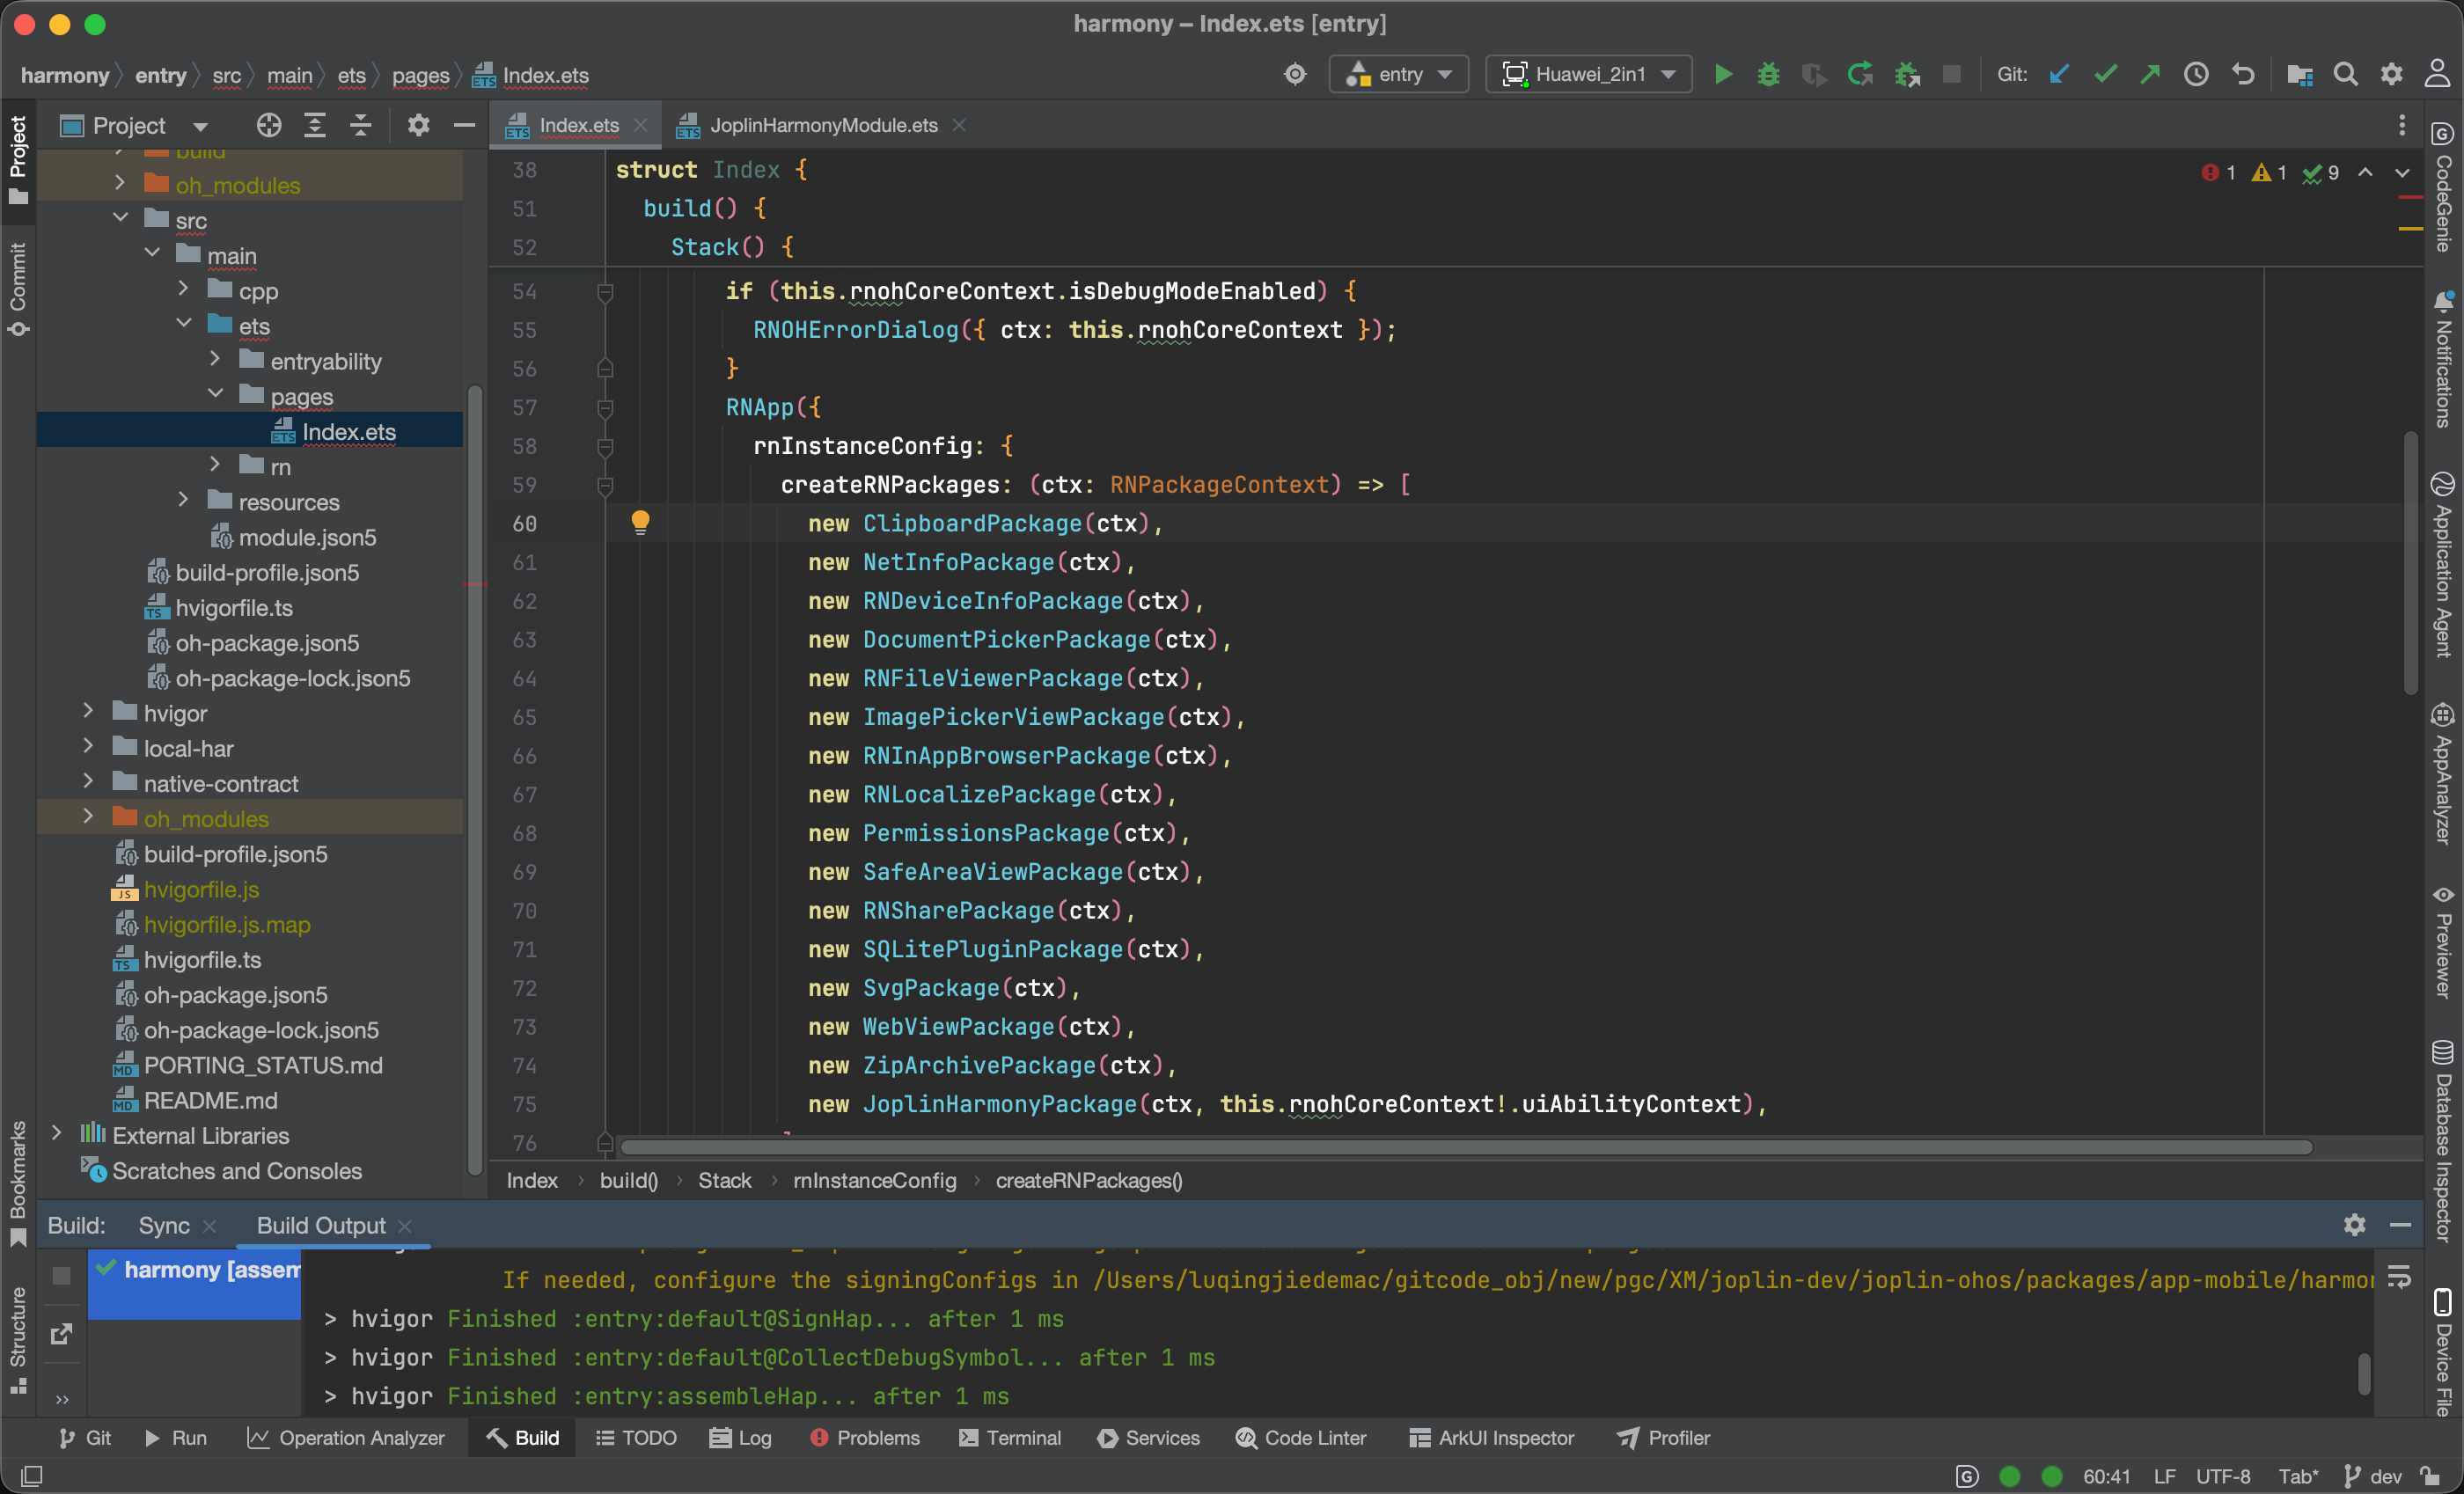Git commit green checkmark icon
Screen dimensions: 2464x1494
click(2105, 75)
